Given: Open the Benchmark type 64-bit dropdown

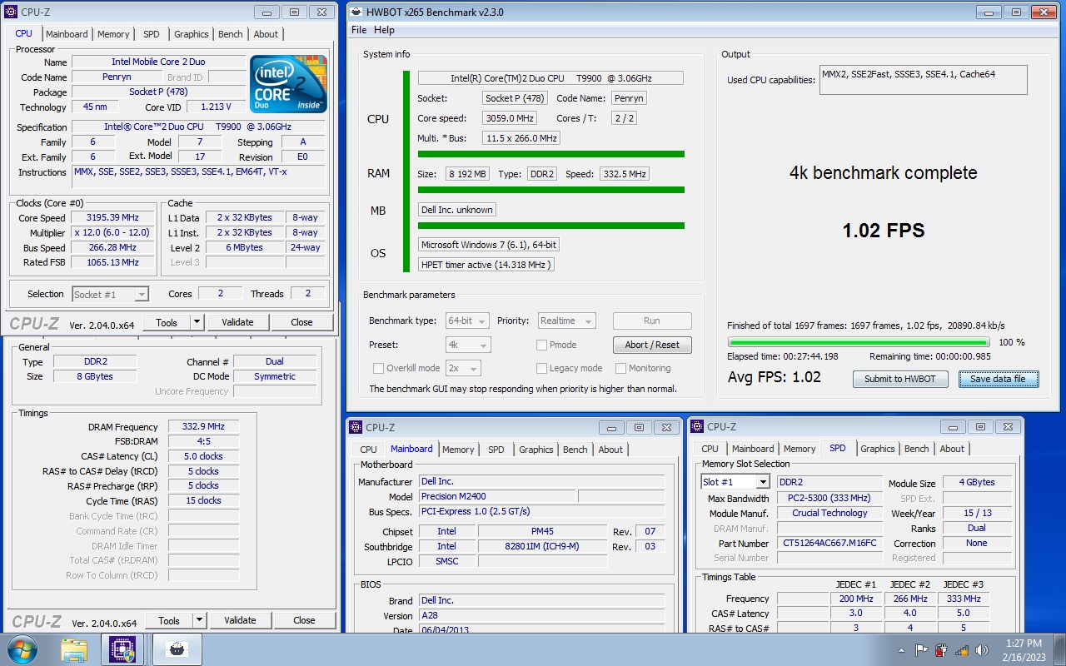Looking at the screenshot, I should tap(468, 321).
